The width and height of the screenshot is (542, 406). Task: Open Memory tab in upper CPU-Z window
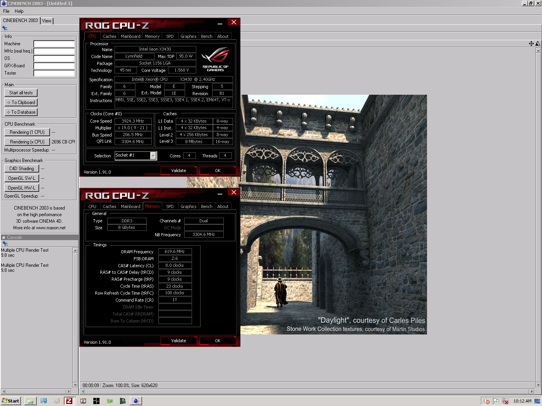(x=152, y=36)
